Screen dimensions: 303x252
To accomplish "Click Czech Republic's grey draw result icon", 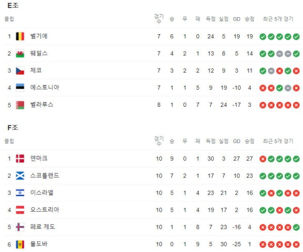I will tap(271, 71).
